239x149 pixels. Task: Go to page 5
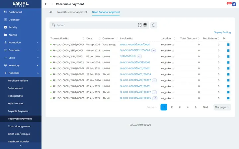[x=196, y=107]
